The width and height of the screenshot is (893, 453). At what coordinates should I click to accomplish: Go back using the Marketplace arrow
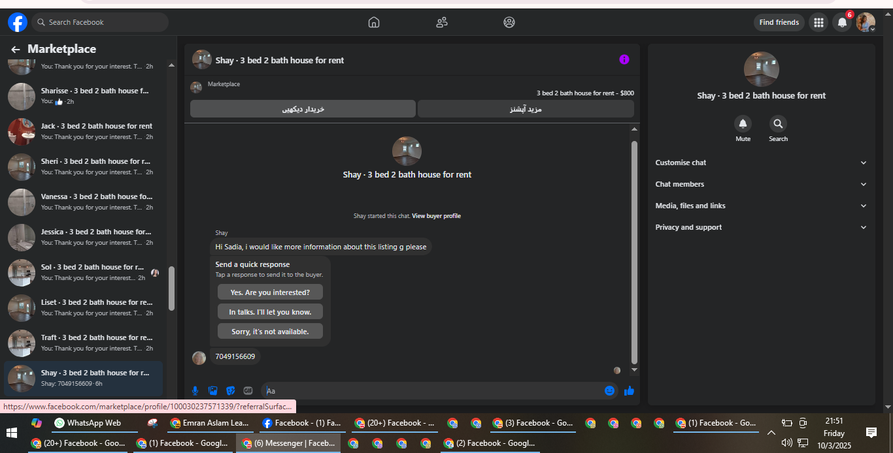(x=16, y=49)
